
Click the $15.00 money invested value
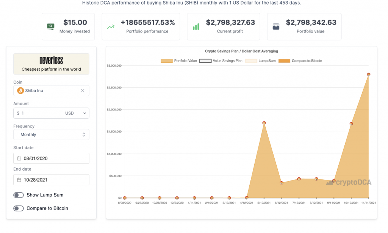pyautogui.click(x=75, y=22)
